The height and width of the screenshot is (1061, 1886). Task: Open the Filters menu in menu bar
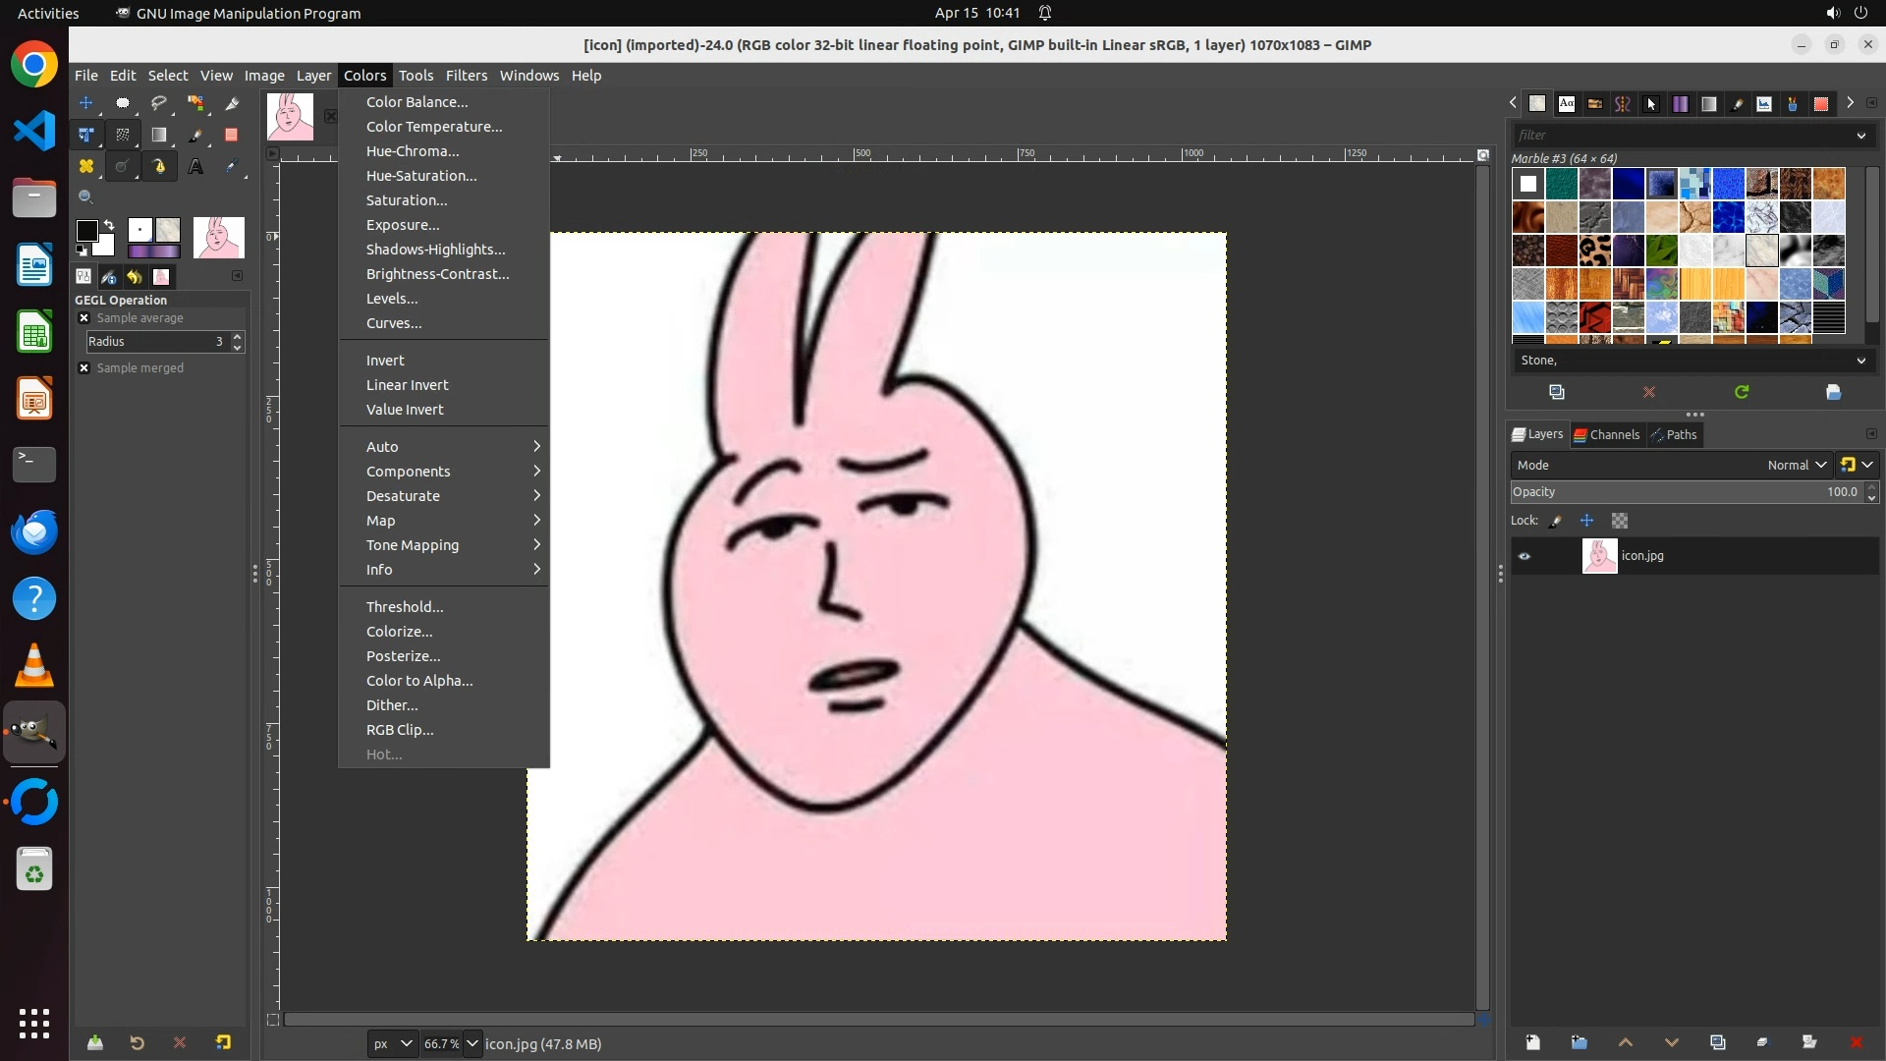click(x=466, y=76)
